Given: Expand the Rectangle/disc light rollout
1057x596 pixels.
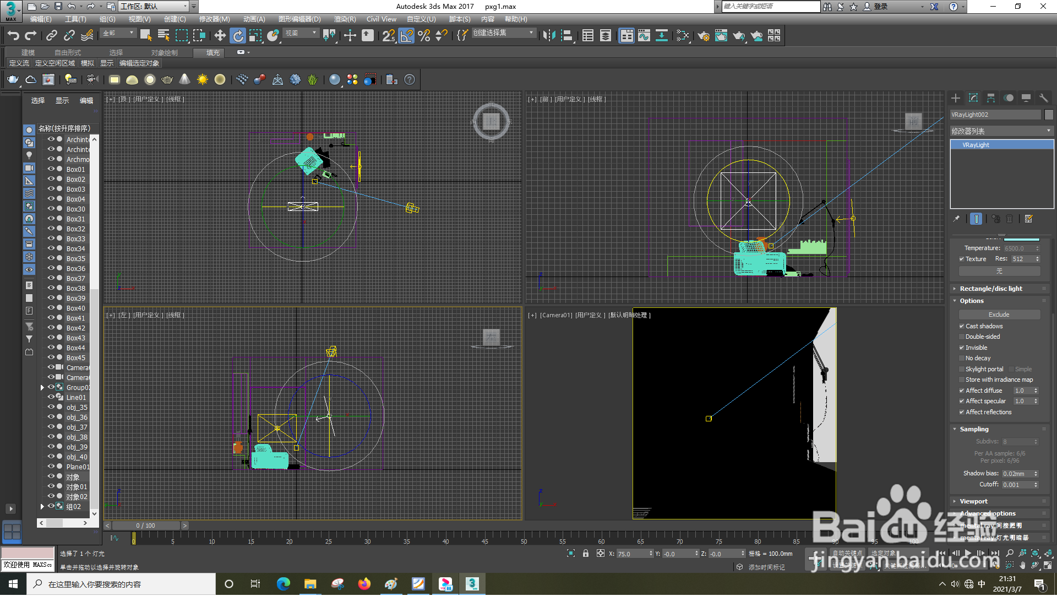Looking at the screenshot, I should click(x=991, y=289).
